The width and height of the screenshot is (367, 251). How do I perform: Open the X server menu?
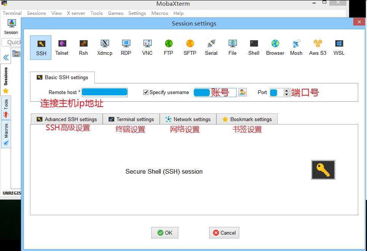(76, 13)
